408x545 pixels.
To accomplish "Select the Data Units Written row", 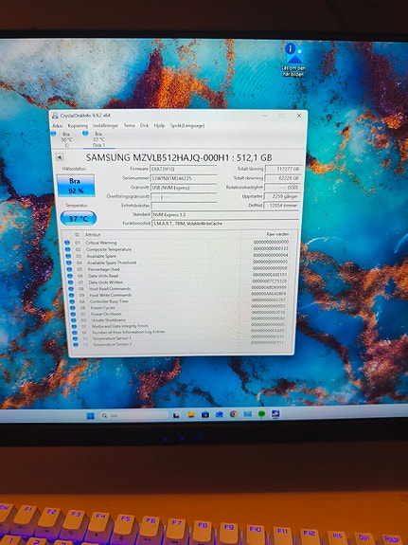I will point(177,282).
